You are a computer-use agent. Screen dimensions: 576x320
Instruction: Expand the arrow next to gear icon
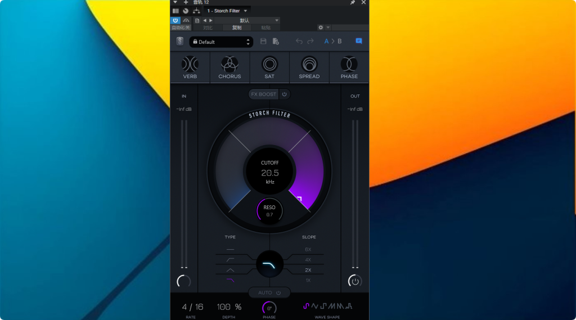[x=328, y=28]
